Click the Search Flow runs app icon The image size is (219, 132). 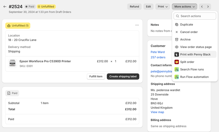pyautogui.click(x=177, y=69)
